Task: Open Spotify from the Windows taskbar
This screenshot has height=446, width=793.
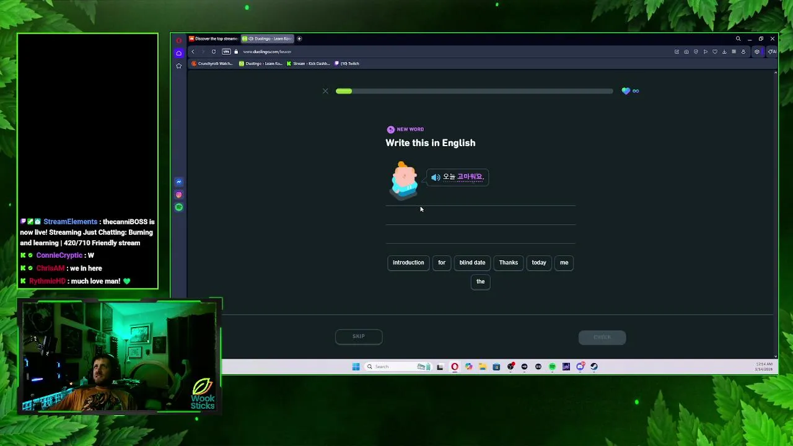Action: coord(552,367)
